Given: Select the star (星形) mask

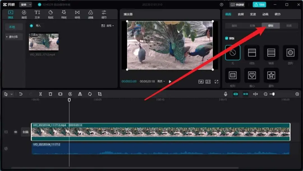Looking at the screenshot, I should 271,75.
